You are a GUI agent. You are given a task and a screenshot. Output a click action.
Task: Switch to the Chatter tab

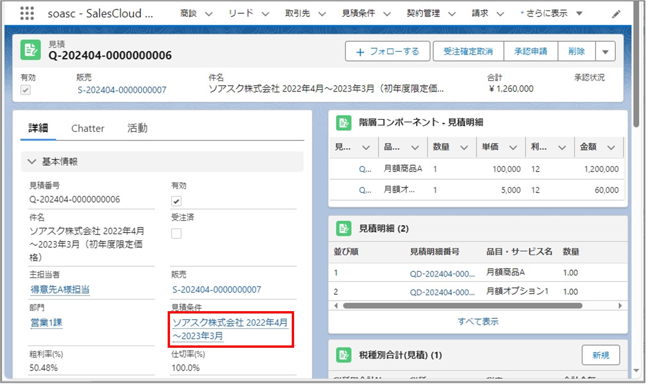coord(88,128)
